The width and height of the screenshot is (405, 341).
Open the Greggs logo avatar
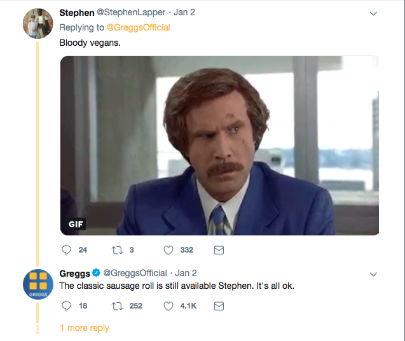tap(38, 284)
